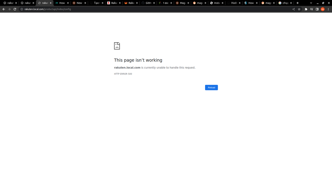Open the Extensions puzzle-piece menu

(x=306, y=9)
